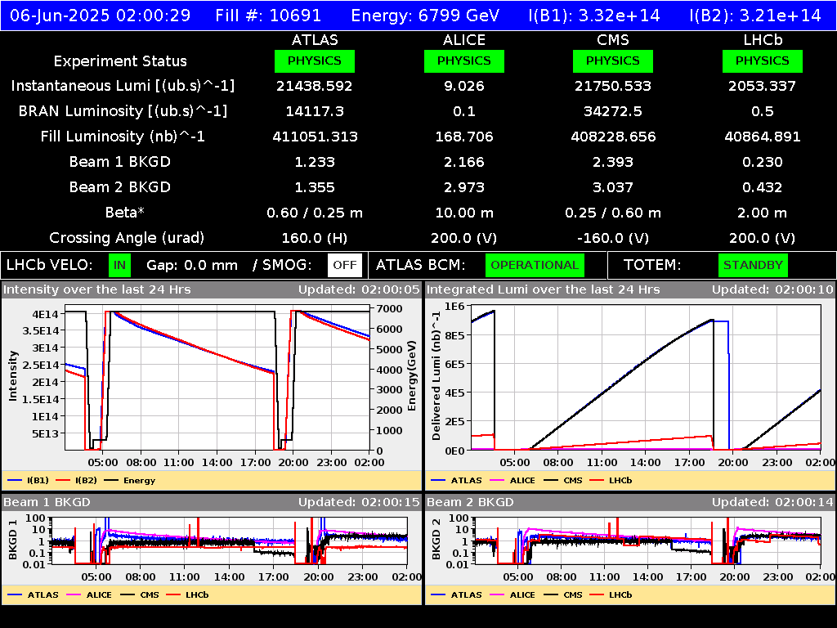Click the Intensity chart Updated: 02:00:05 timestamp
Viewport: 837px width, 628px height.
coord(360,290)
